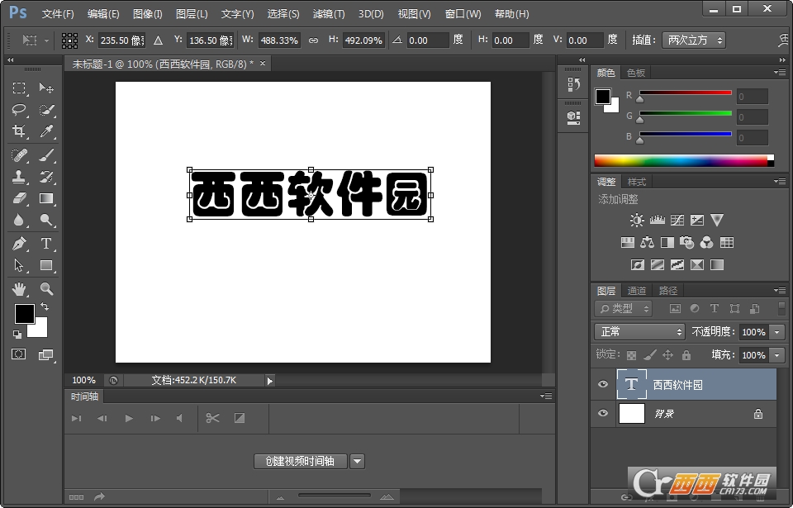Add a Curves adjustment from the 调整 panel
793x508 pixels.
tap(677, 220)
